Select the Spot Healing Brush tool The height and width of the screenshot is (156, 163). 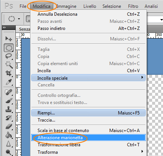[9, 92]
